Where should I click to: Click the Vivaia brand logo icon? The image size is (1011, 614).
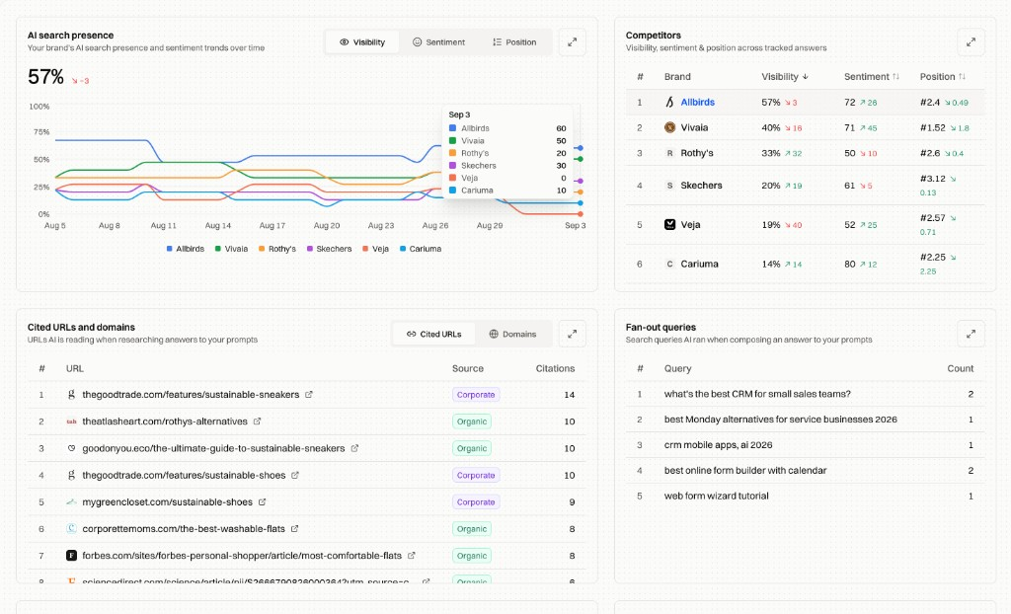click(x=670, y=127)
